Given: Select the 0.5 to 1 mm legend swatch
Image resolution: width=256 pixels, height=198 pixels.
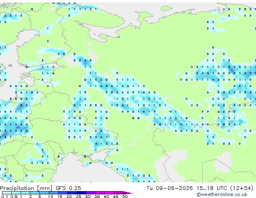Looking at the screenshot, I should click(16, 193).
